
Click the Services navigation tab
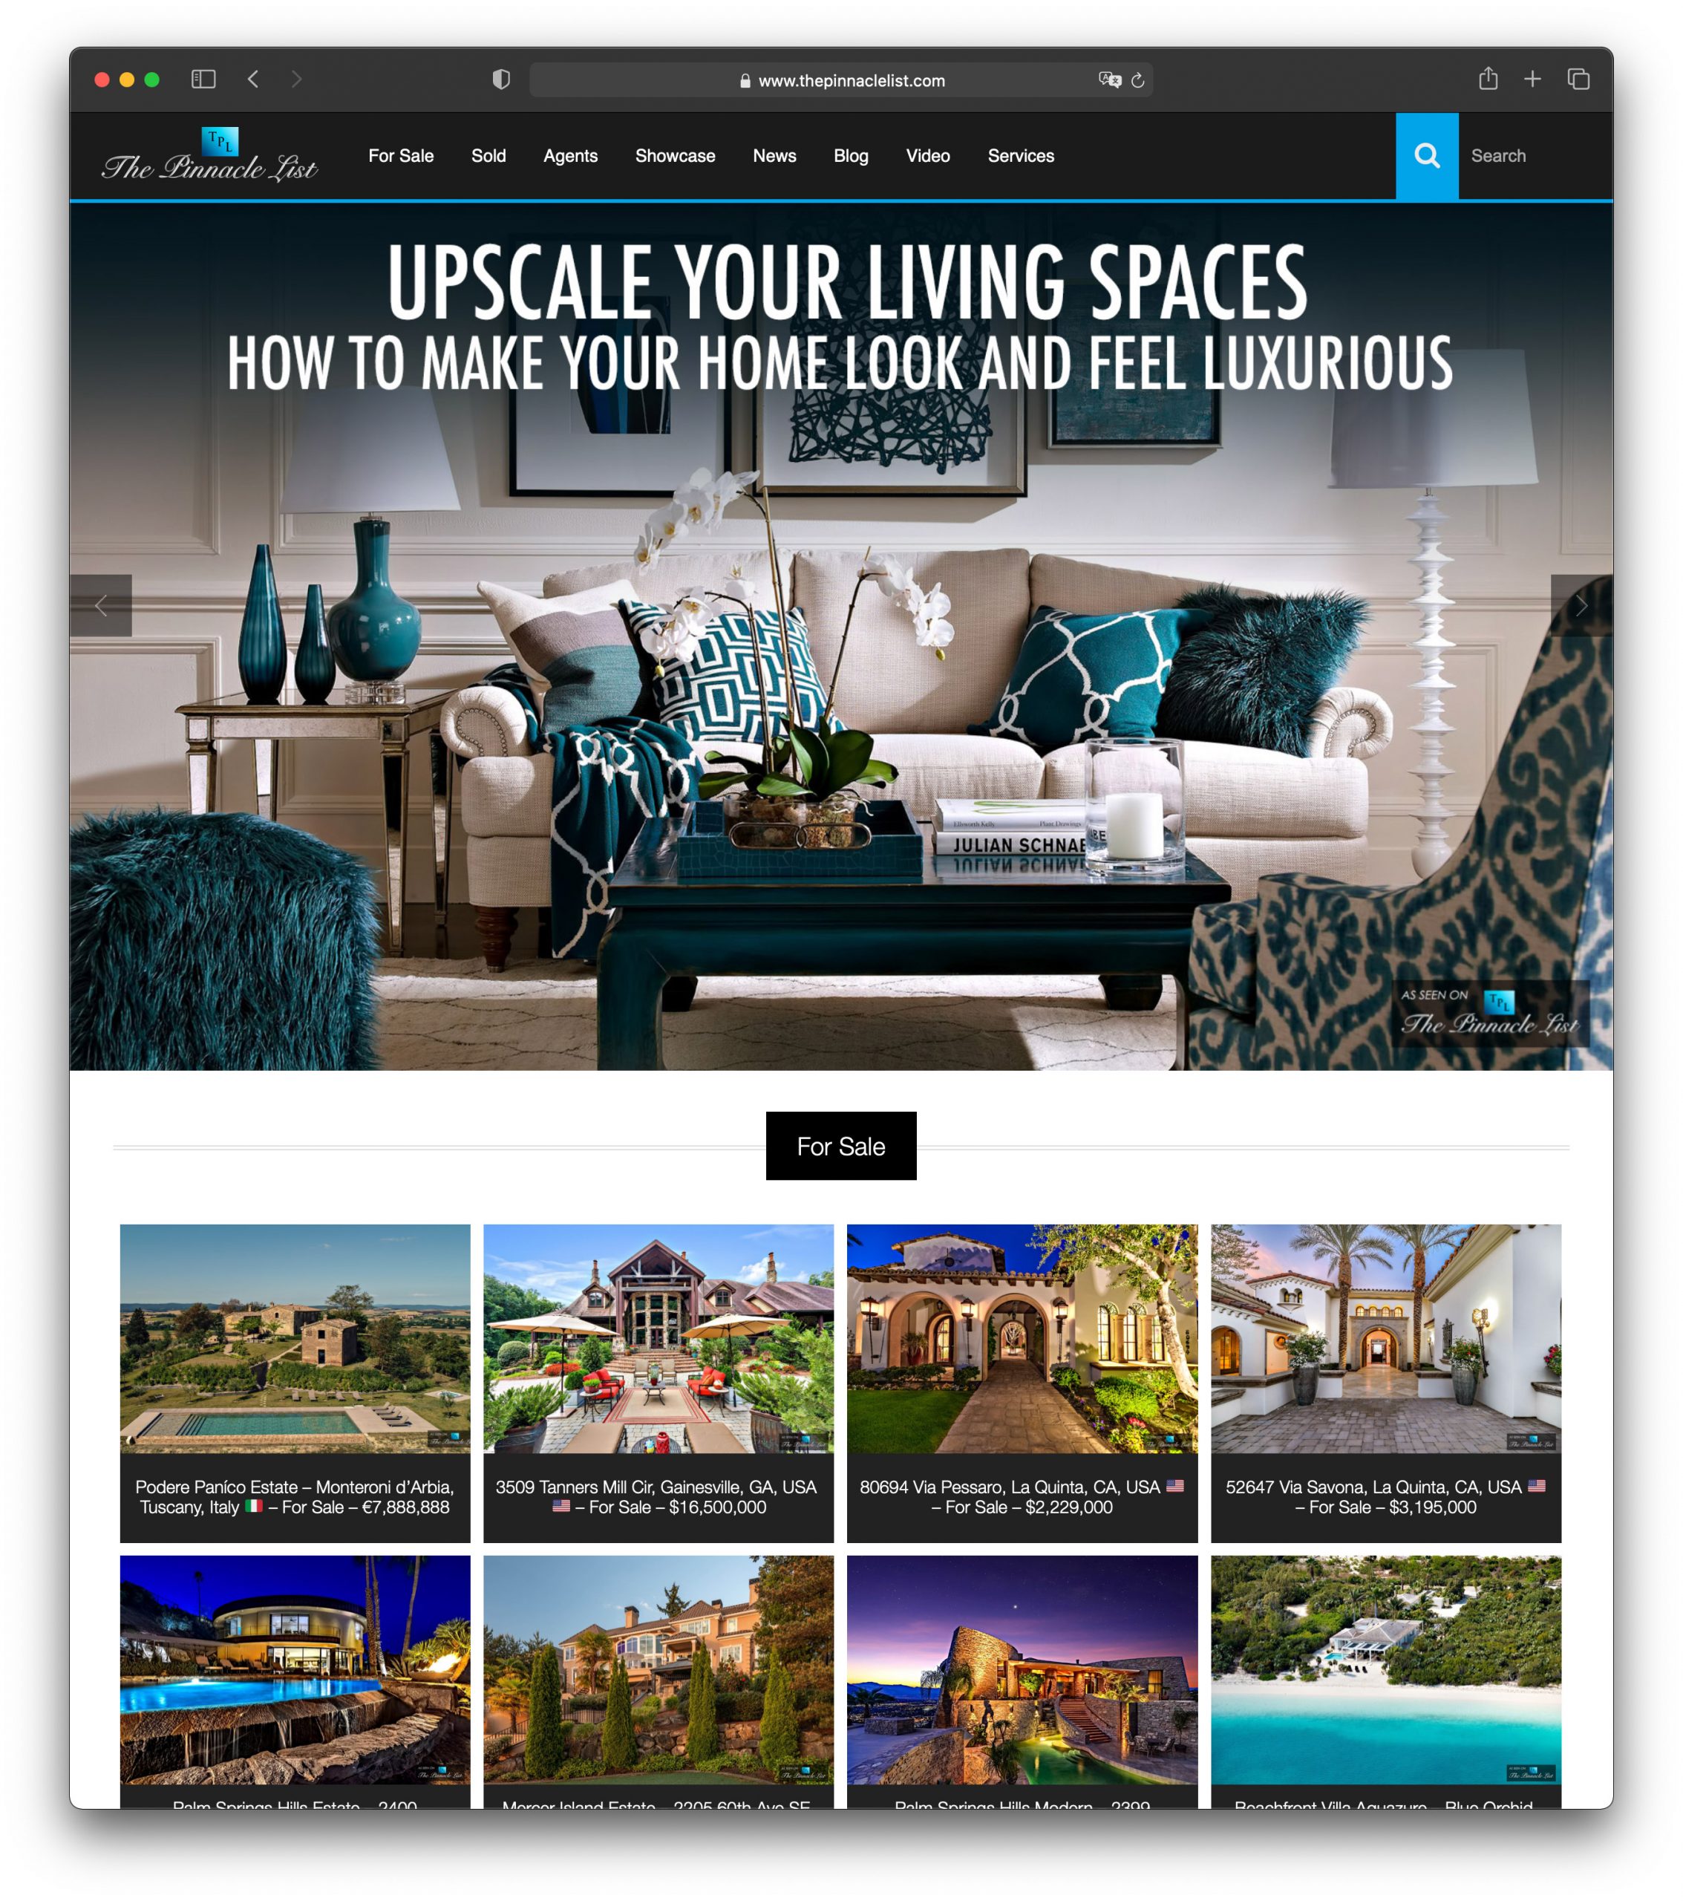click(1019, 156)
